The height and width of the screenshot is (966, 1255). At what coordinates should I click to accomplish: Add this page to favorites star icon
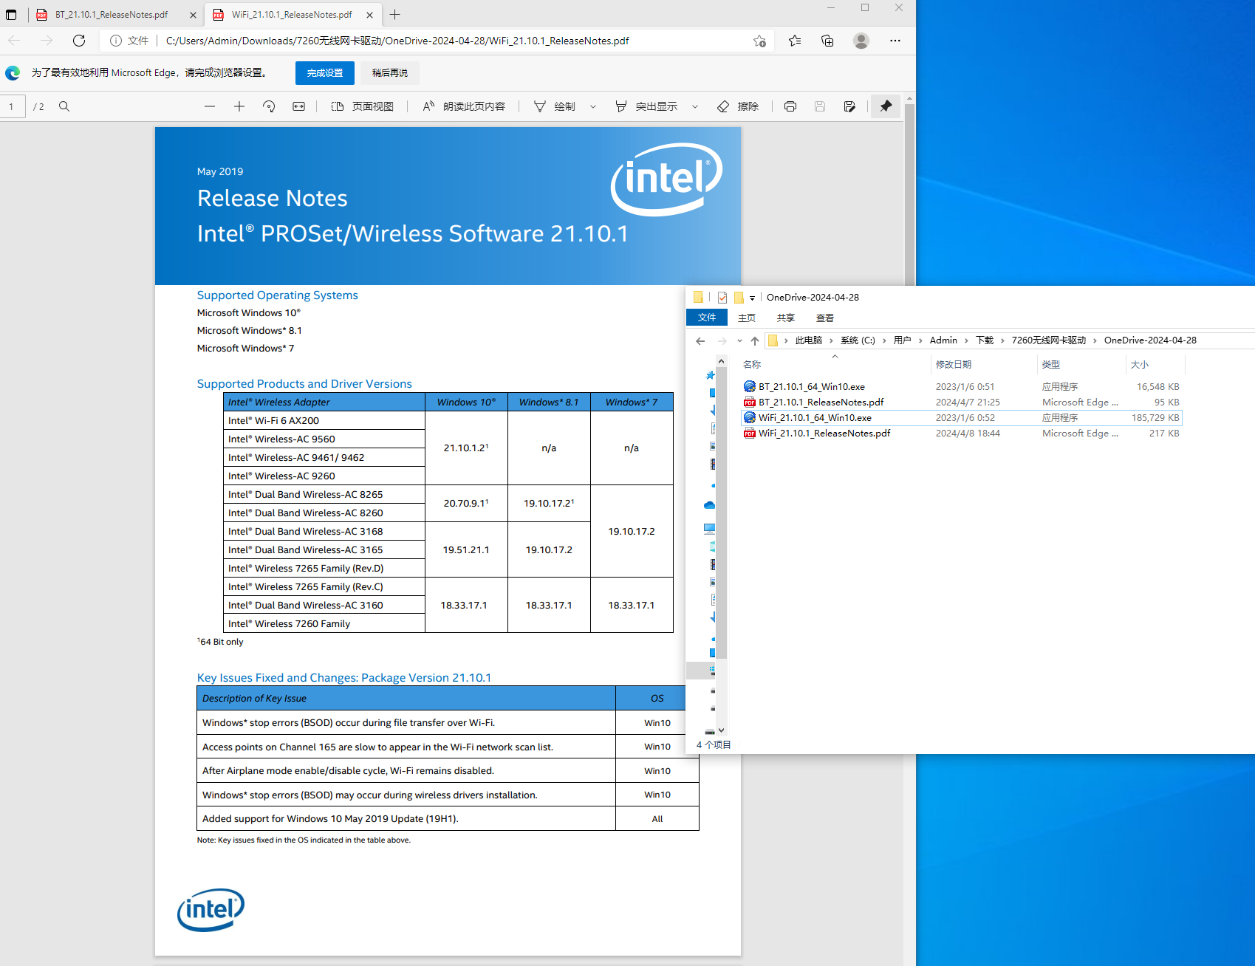(x=759, y=41)
